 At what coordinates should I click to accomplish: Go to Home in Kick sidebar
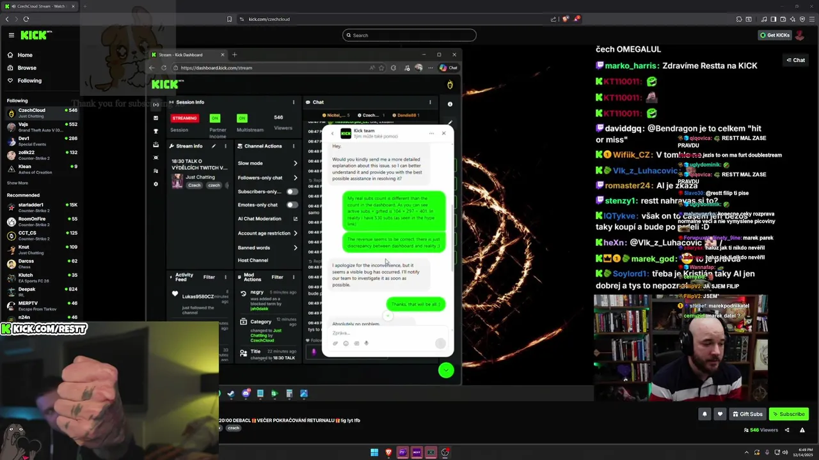click(x=25, y=55)
